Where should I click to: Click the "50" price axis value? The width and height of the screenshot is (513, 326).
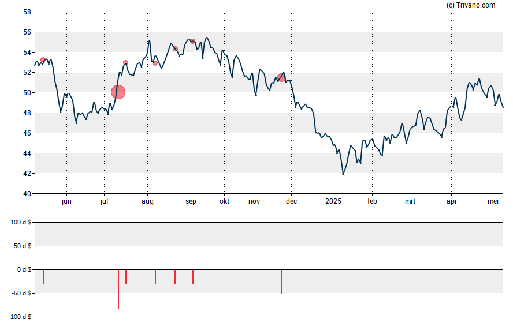pos(27,93)
